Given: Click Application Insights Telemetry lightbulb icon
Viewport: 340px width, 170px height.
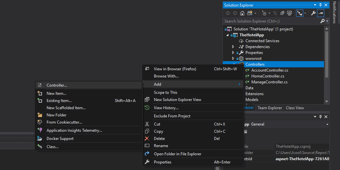Looking at the screenshot, I should click(x=40, y=130).
